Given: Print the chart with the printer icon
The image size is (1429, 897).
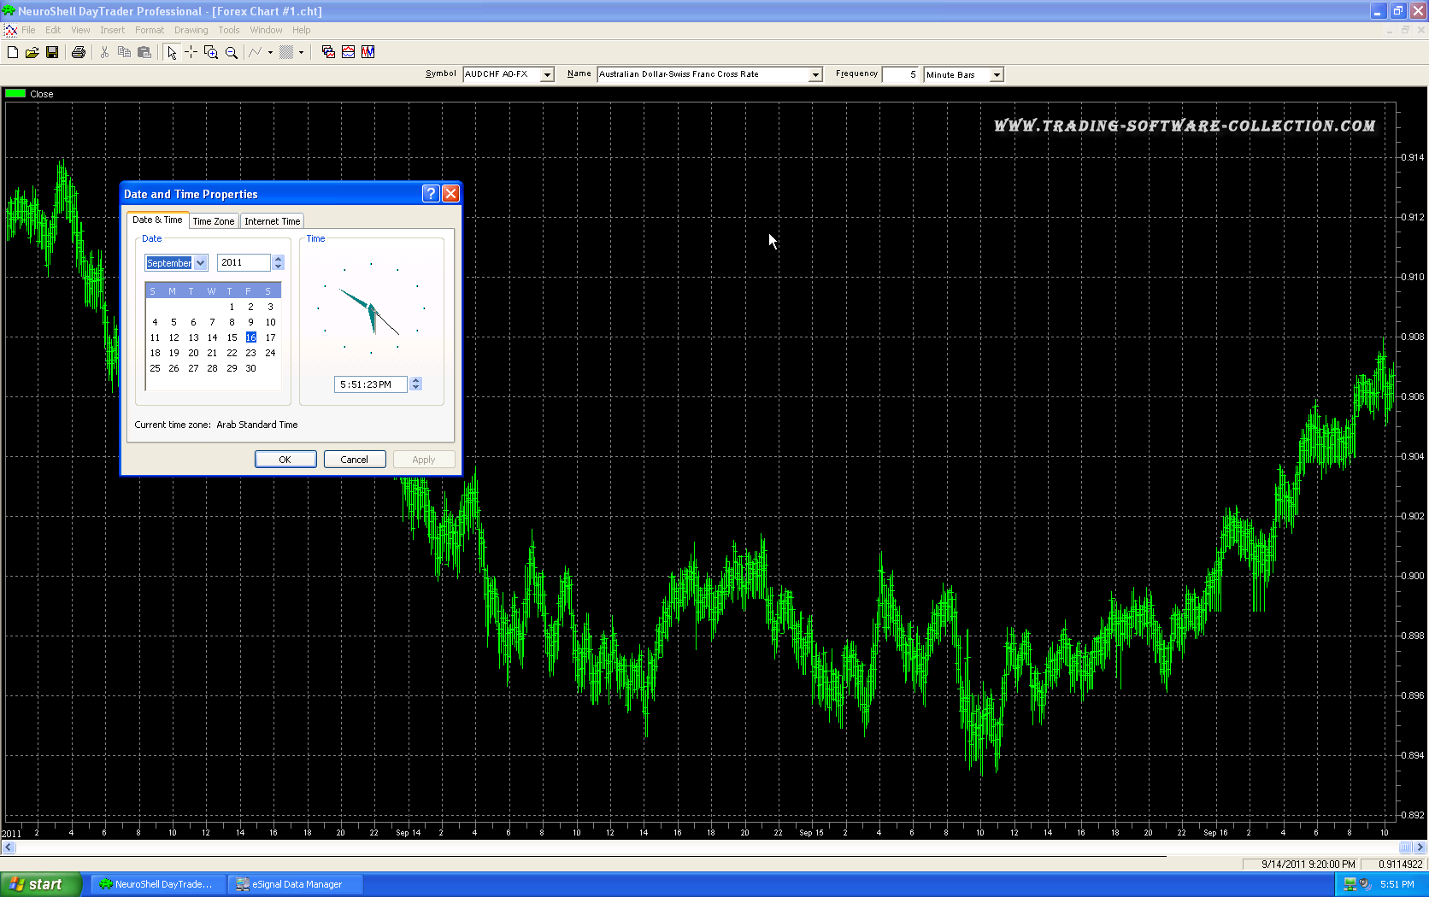Looking at the screenshot, I should coord(79,52).
